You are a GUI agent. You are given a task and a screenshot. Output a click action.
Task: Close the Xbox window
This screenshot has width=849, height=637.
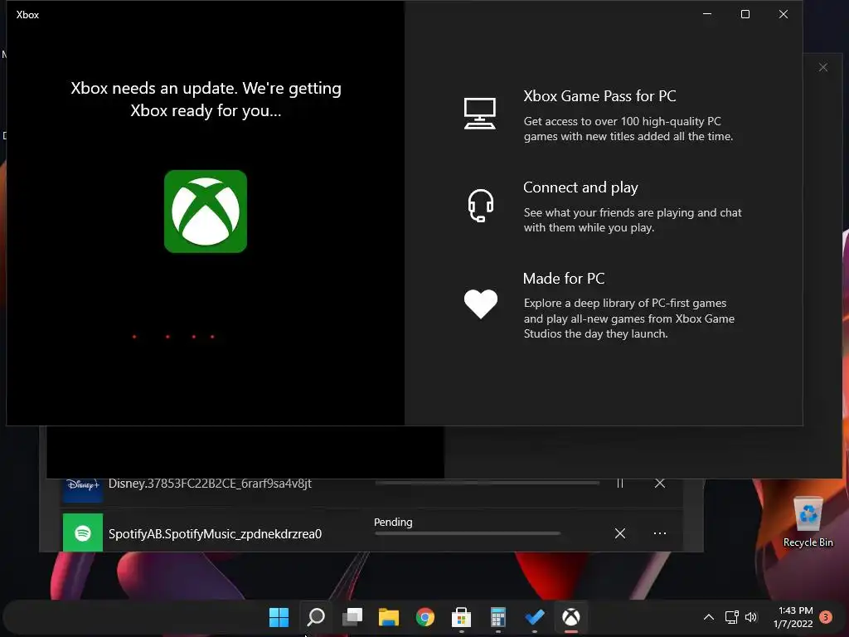tap(783, 14)
